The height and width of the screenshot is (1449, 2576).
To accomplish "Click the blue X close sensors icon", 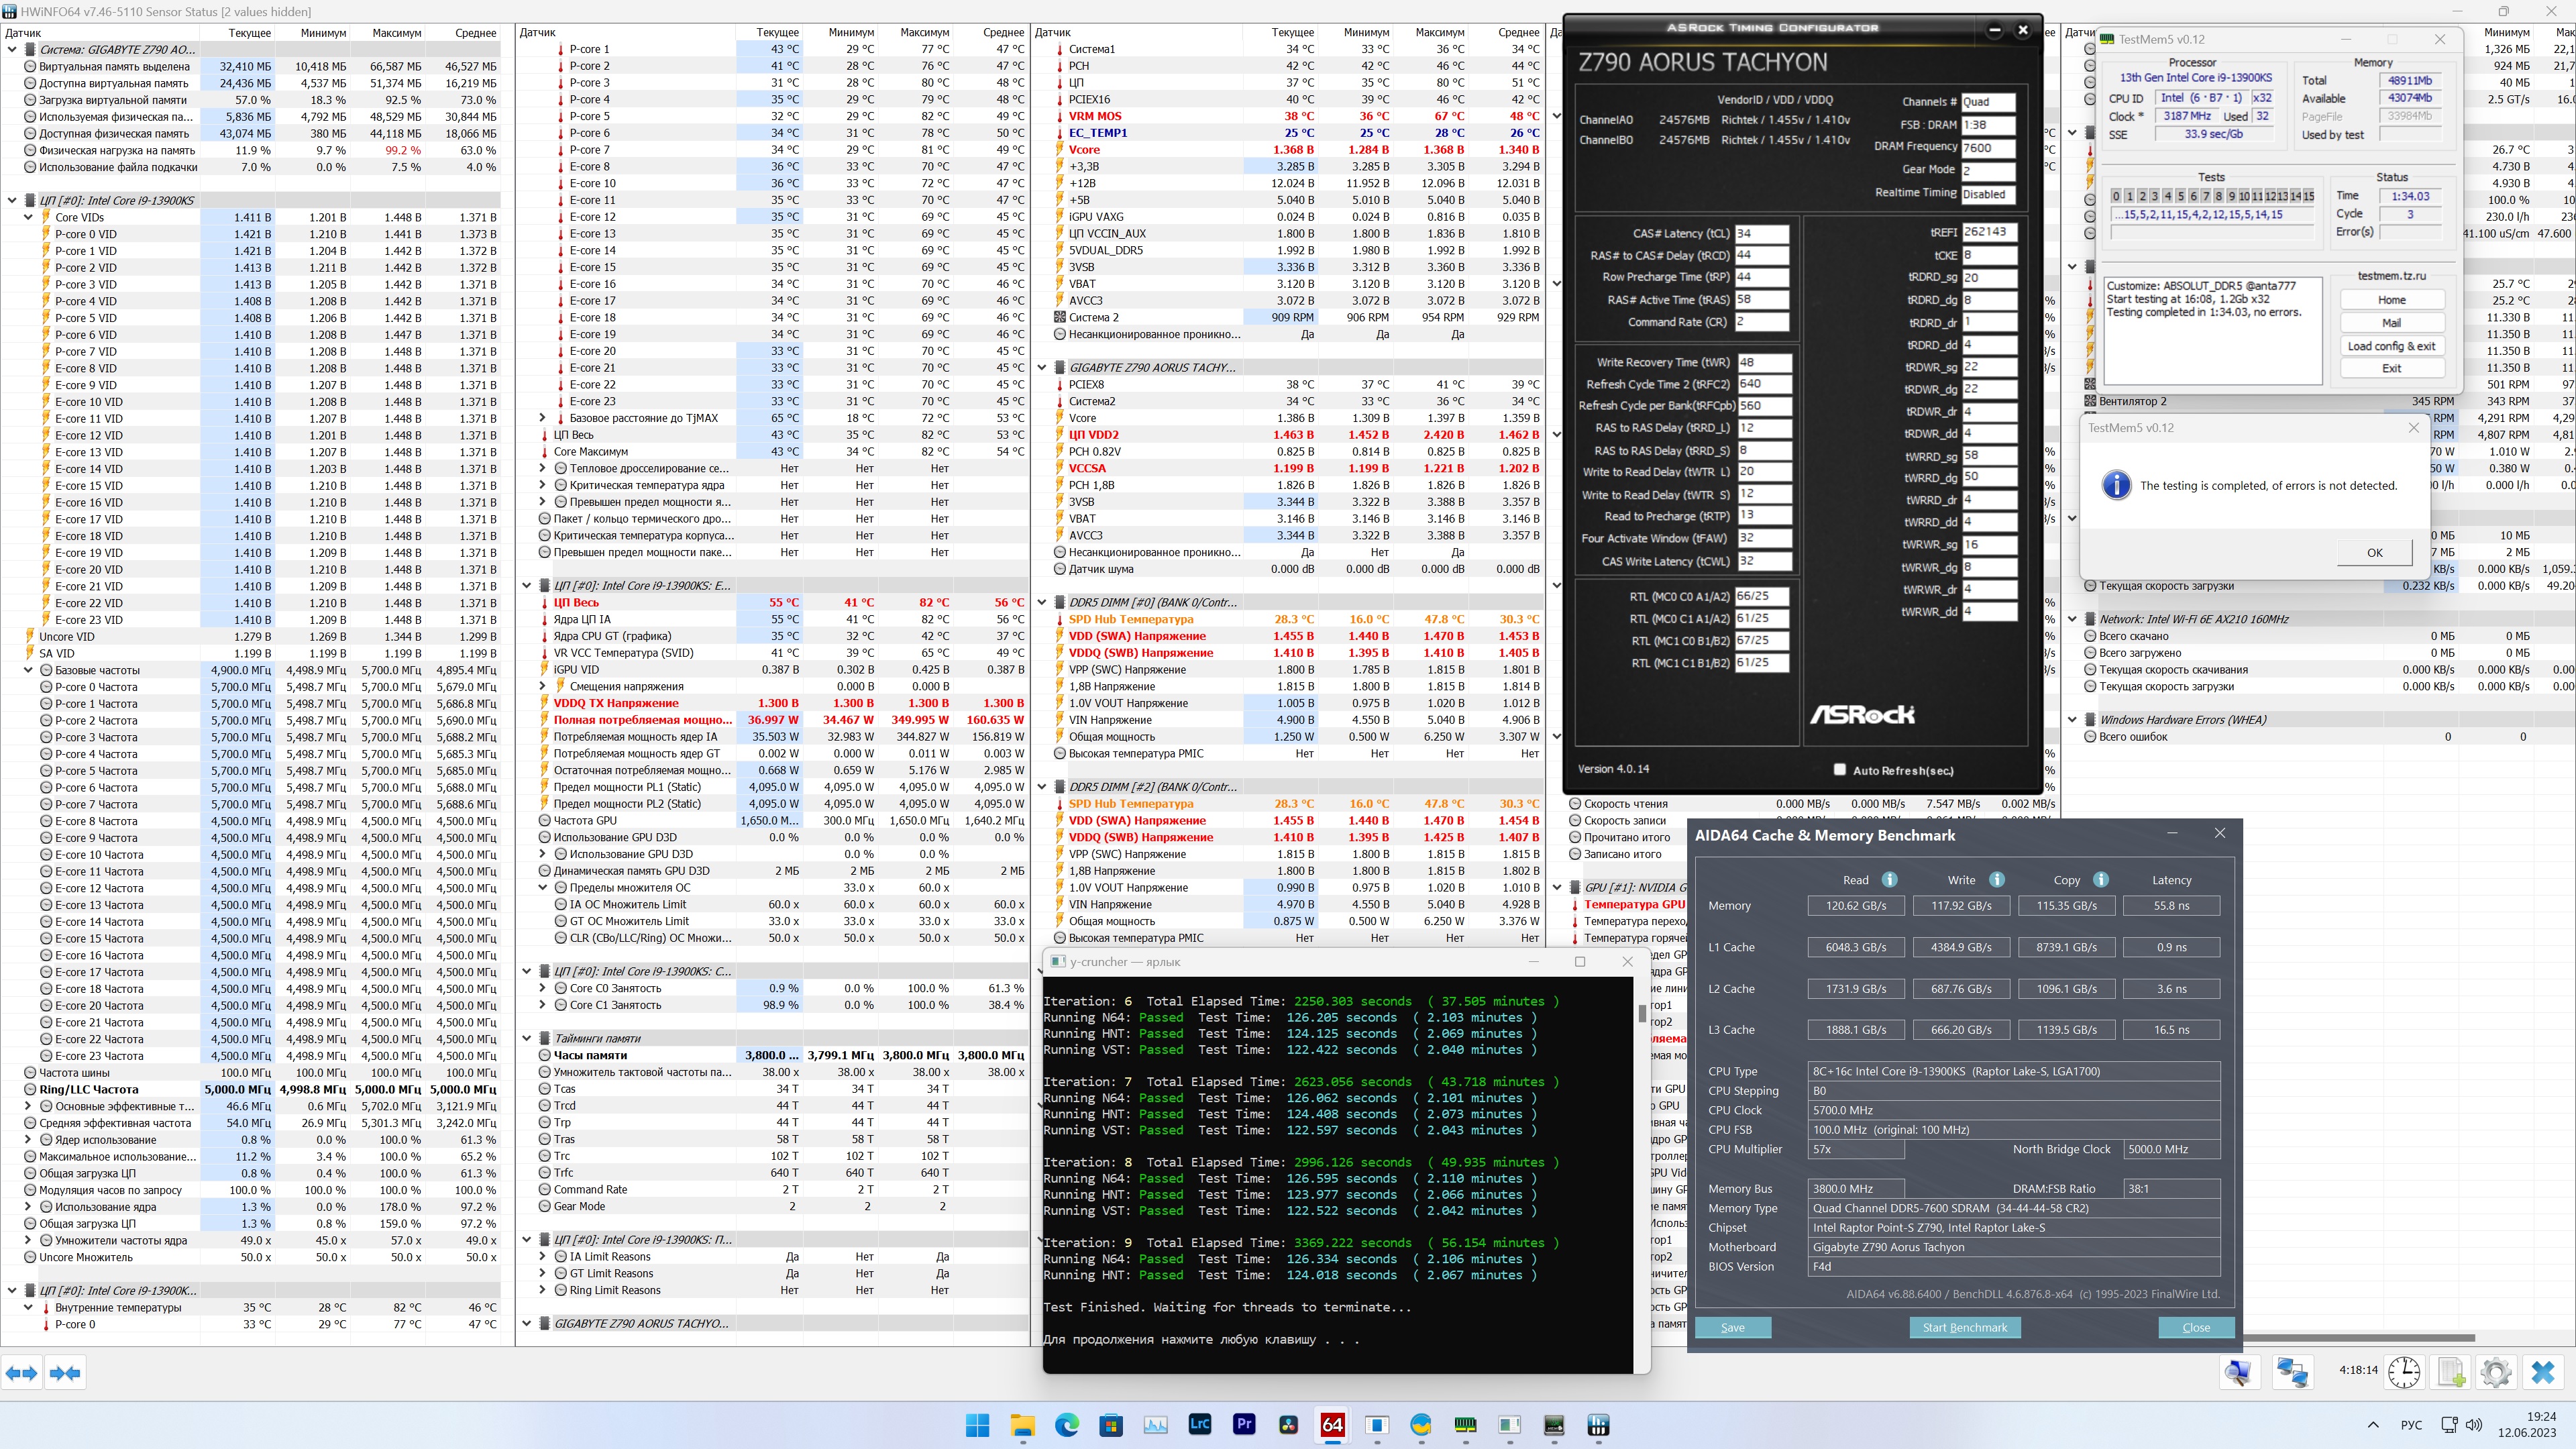I will click(2542, 1372).
